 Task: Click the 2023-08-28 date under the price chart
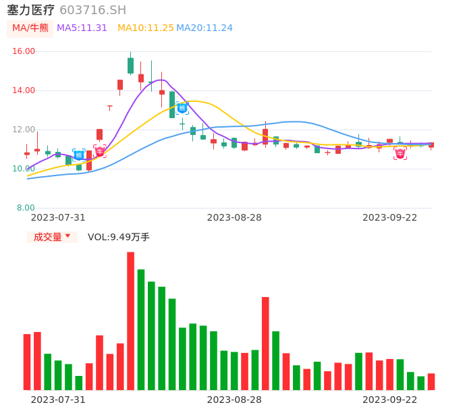(x=234, y=217)
